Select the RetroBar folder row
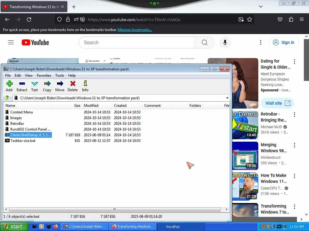 pos(17,124)
